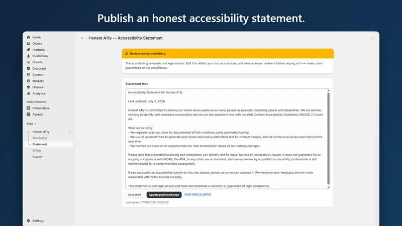Follow the View page in admin link
The width and height of the screenshot is (402, 226).
coord(197,194)
